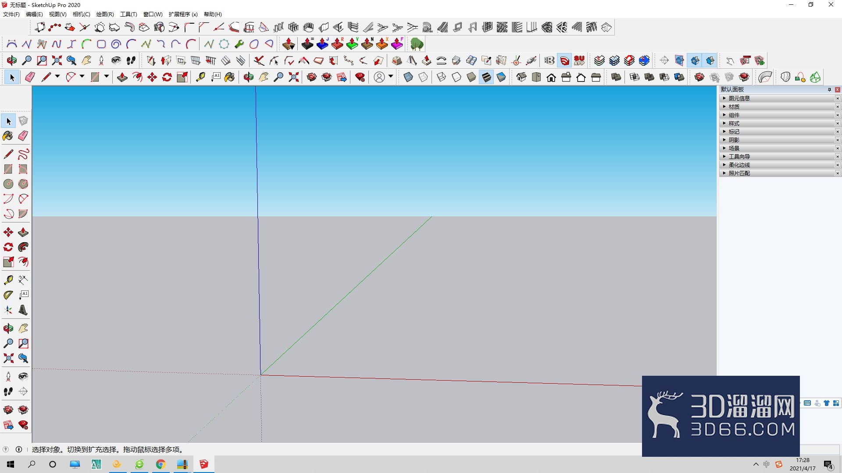
Task: Open Arc tool dropdown arrow
Action: coord(82,77)
